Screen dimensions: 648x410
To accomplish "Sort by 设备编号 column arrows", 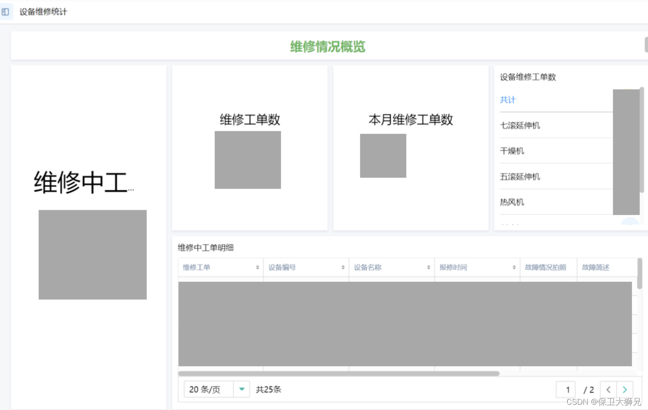I will click(343, 267).
